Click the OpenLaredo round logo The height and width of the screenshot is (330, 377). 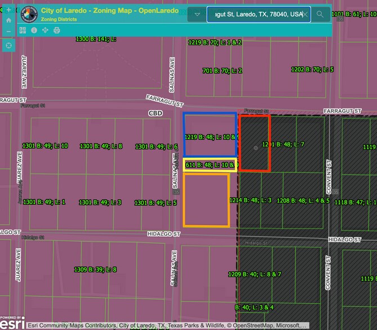point(29,14)
